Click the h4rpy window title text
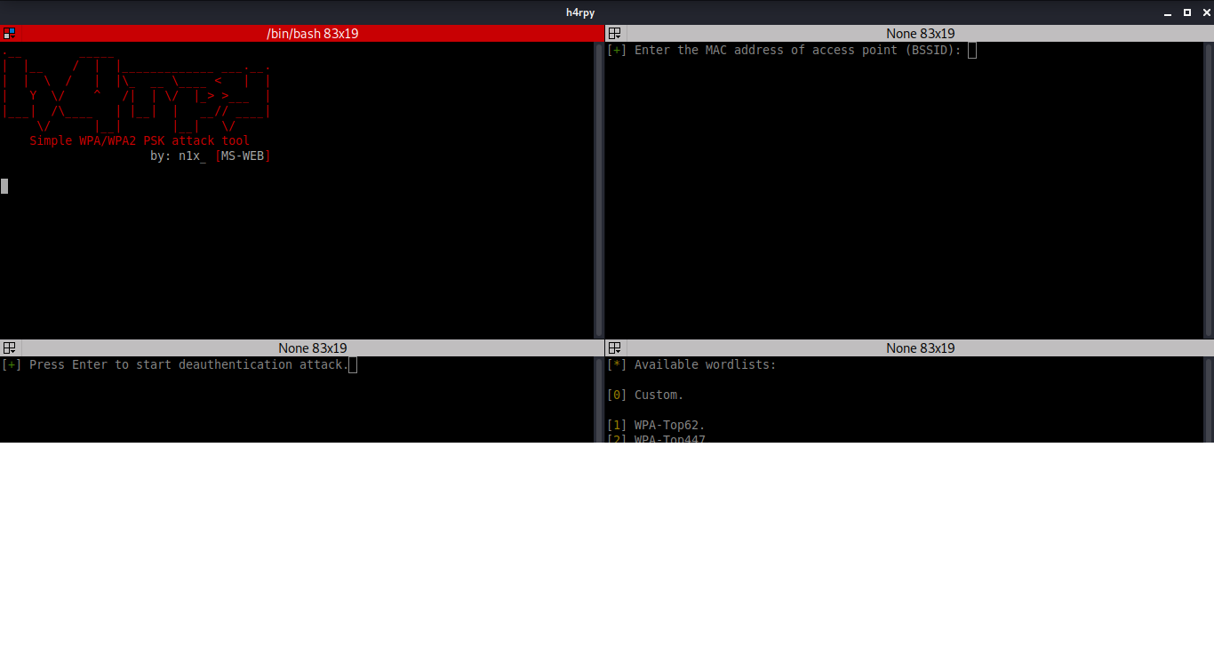 [580, 12]
